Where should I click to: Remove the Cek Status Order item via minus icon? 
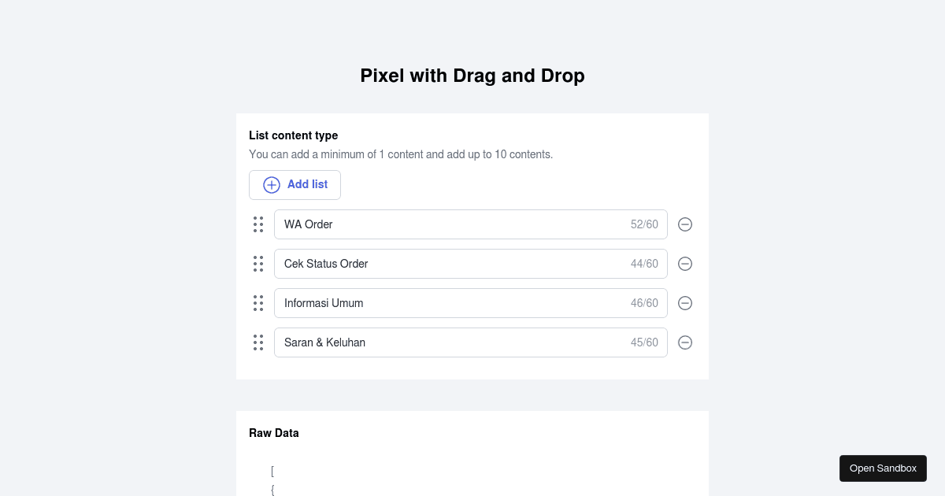point(685,264)
